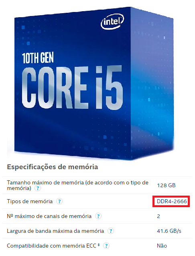
Task: Click Compatibilidade com memória ECC label
Action: [51, 246]
